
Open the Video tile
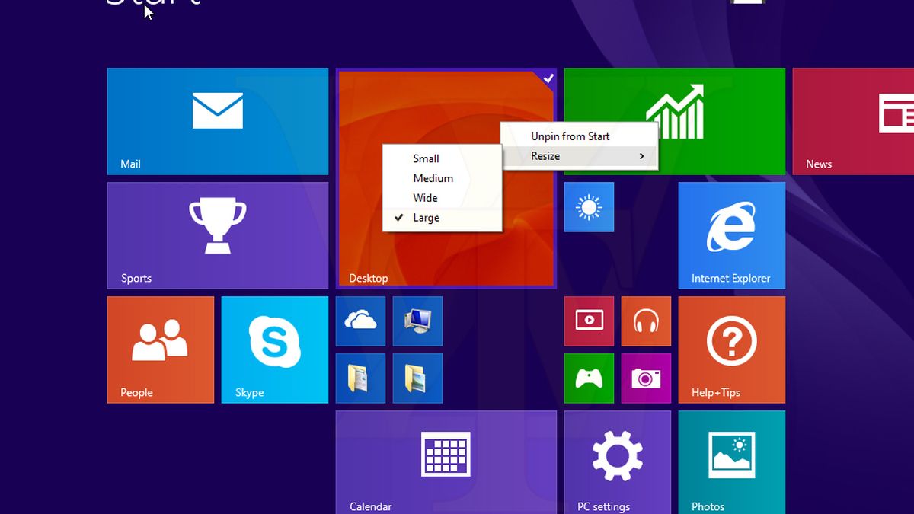[x=589, y=321]
